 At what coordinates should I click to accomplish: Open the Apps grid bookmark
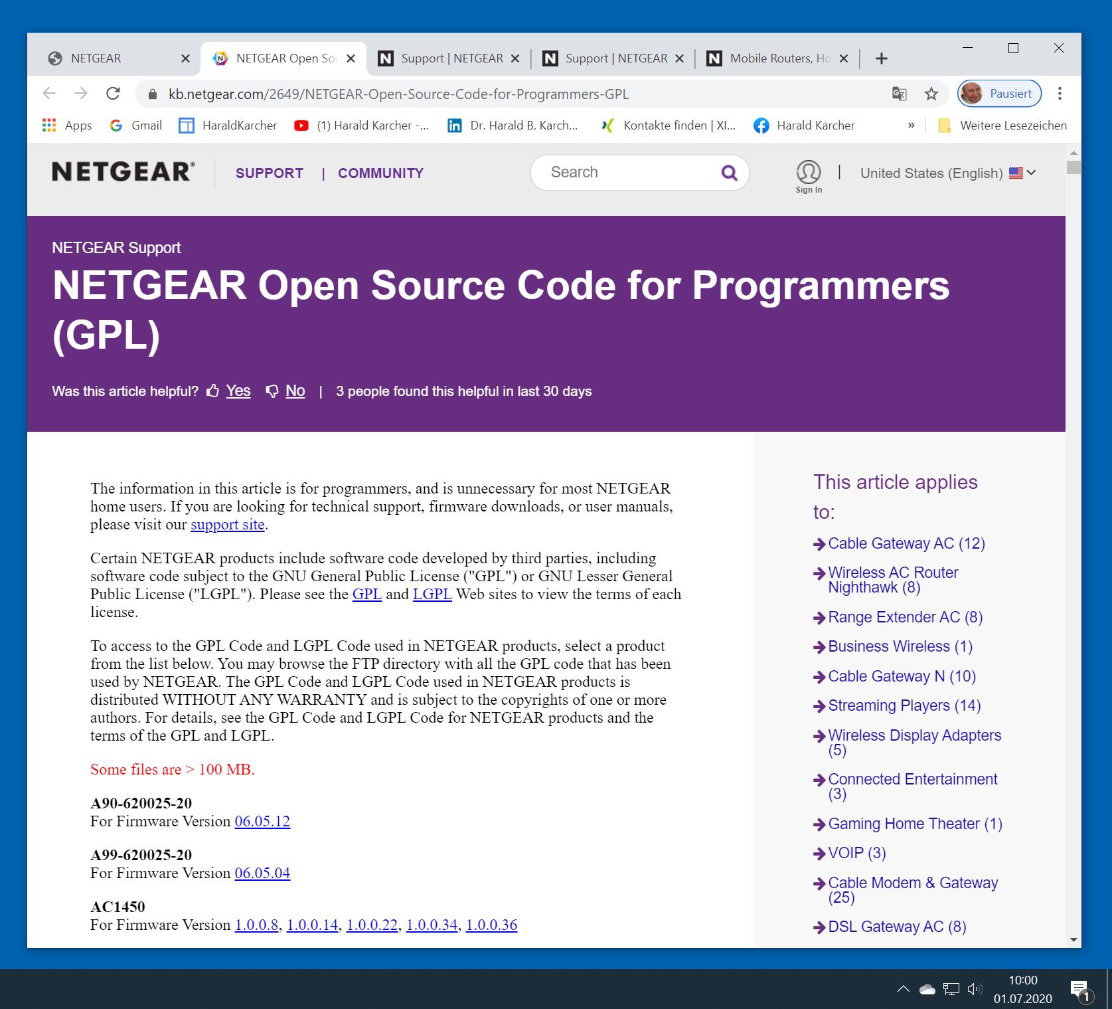[67, 126]
